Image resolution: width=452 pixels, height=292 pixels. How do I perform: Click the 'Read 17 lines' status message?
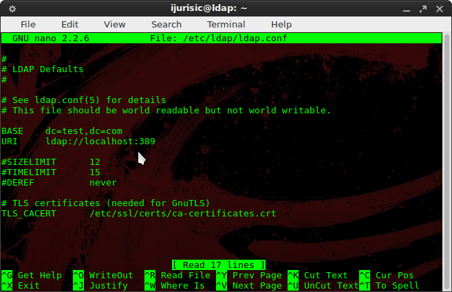click(x=219, y=265)
